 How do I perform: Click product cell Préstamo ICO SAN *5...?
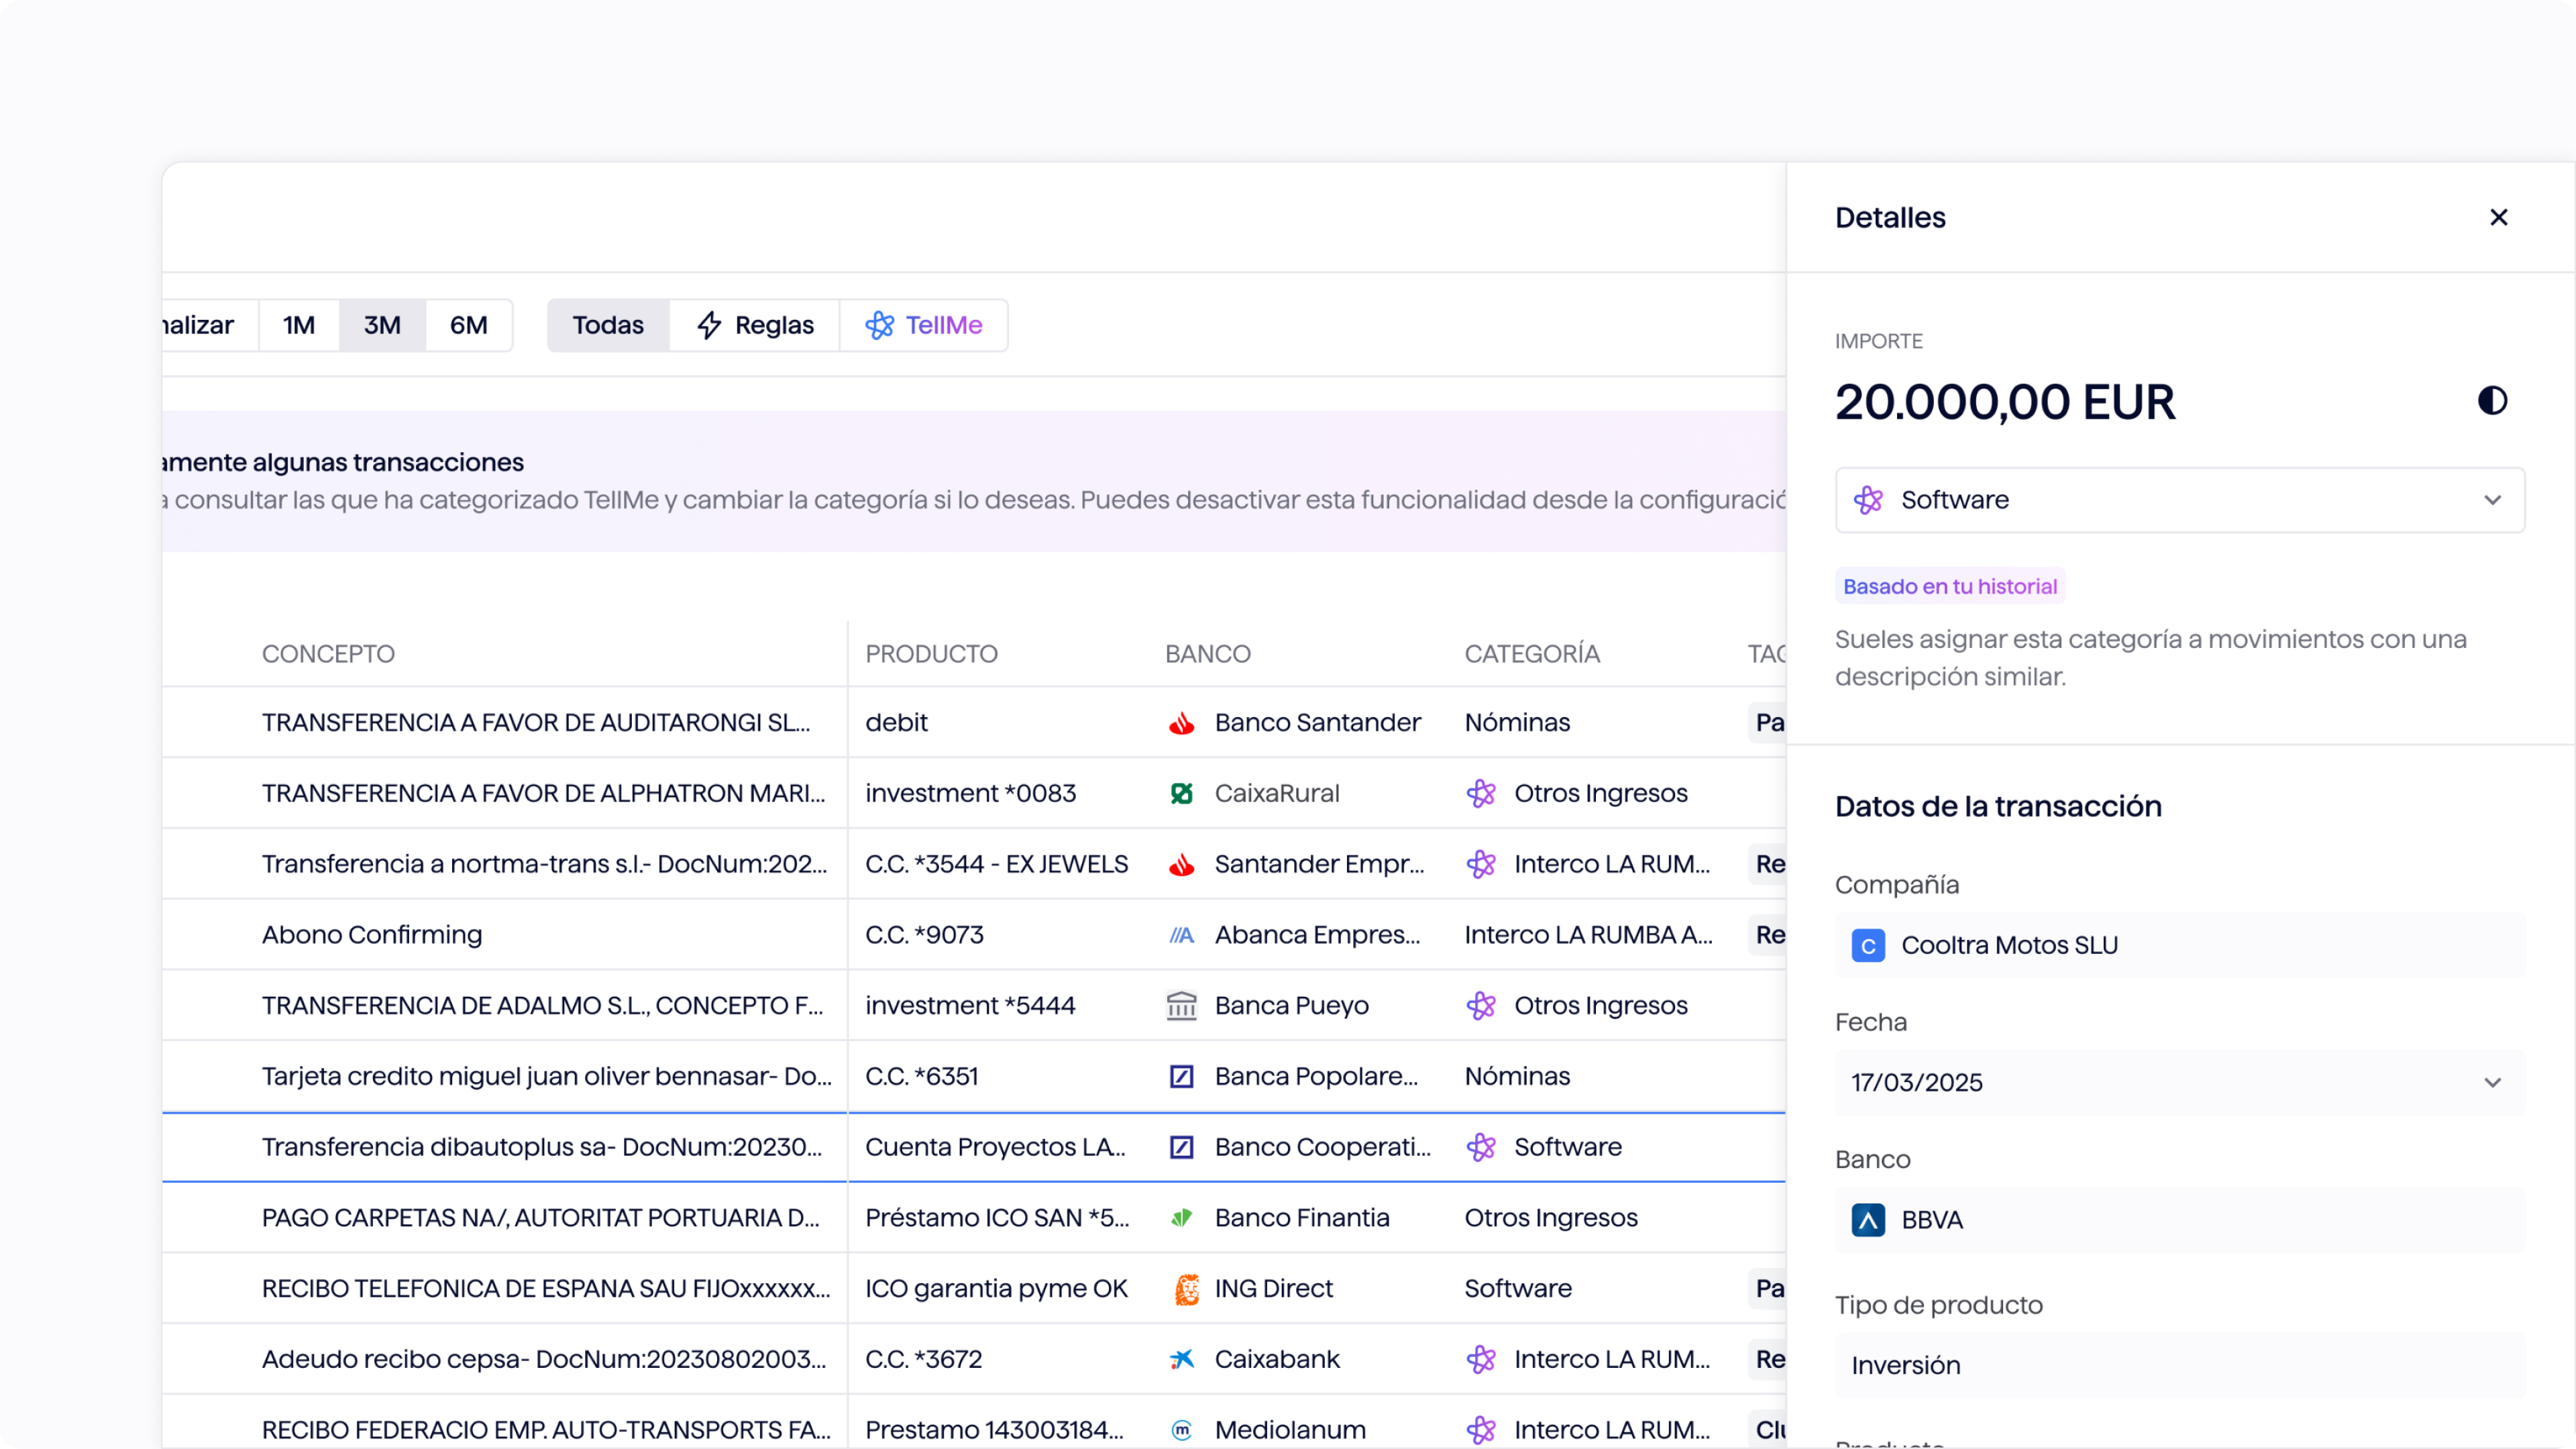997,1218
